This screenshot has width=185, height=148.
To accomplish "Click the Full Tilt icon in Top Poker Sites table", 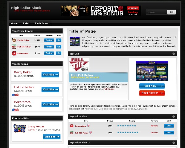I will [x=72, y=133].
